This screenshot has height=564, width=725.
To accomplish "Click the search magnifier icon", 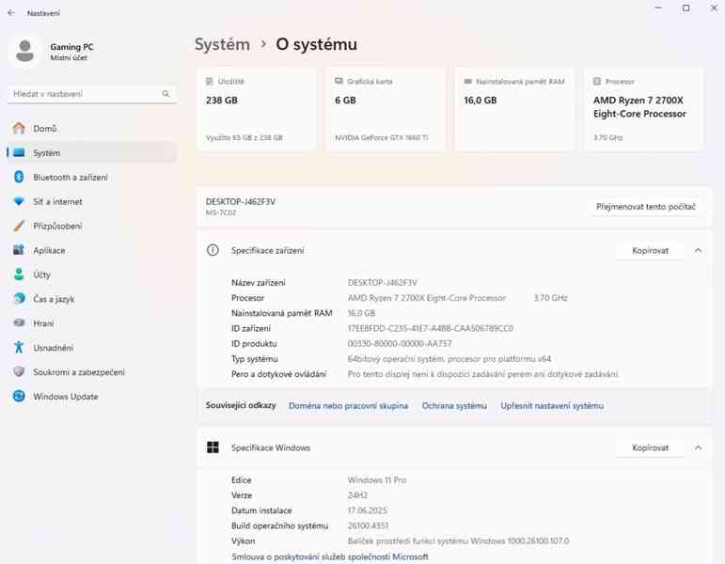I will pos(165,94).
